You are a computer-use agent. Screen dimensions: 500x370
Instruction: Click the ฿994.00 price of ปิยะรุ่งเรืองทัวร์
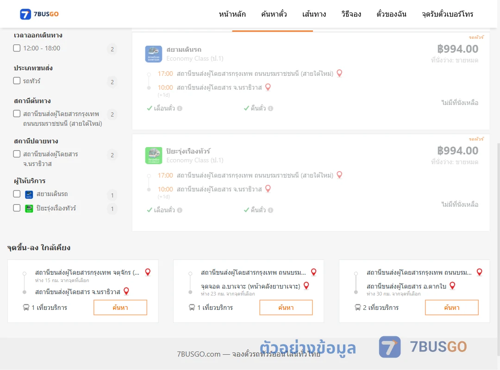coord(457,150)
